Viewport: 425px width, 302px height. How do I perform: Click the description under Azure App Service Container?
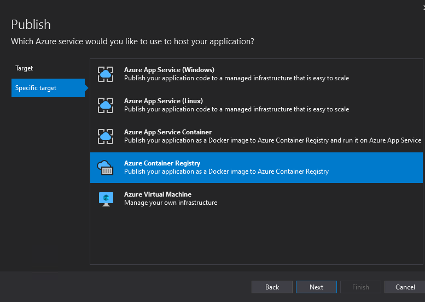[x=272, y=140]
